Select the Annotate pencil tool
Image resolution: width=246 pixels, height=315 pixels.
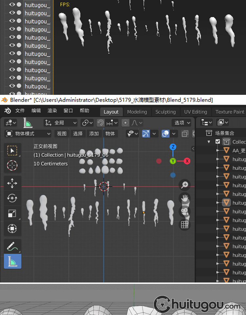[12, 246]
